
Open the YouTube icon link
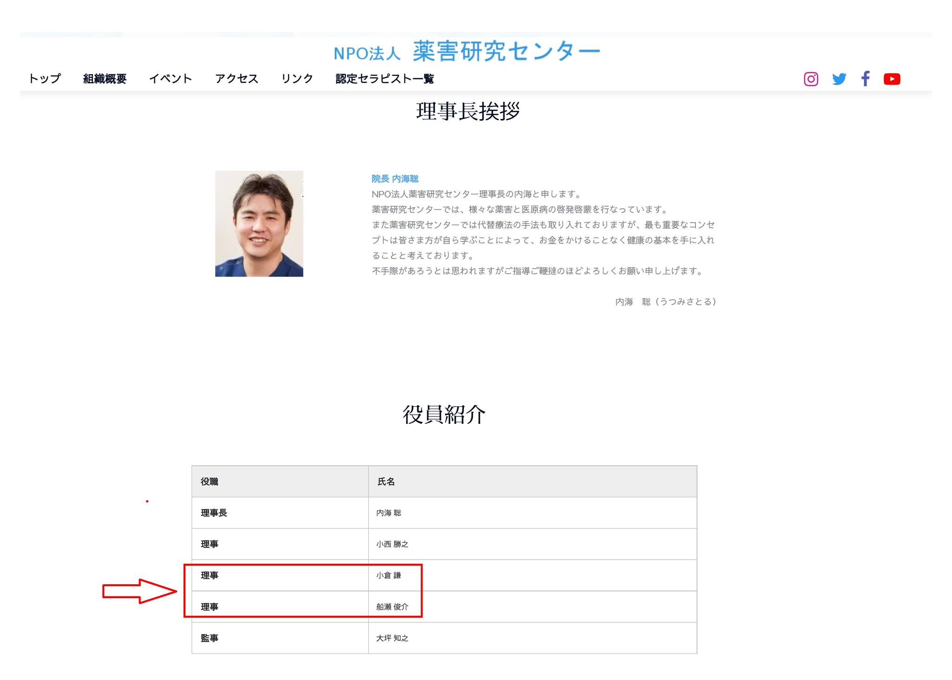point(892,79)
